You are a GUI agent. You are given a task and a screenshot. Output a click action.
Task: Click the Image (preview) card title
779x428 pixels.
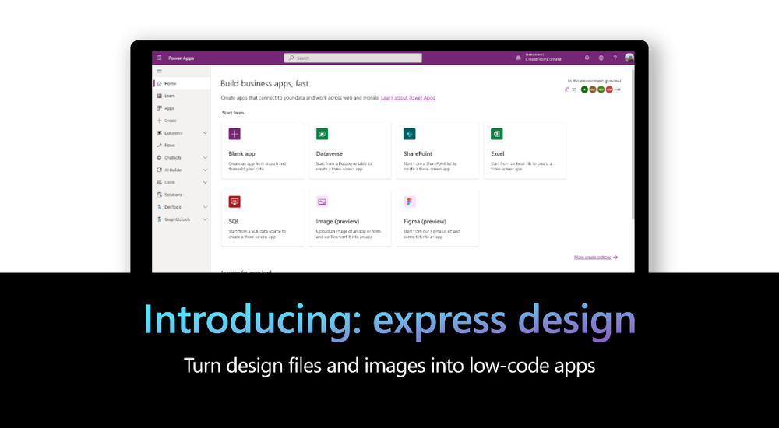pos(337,222)
